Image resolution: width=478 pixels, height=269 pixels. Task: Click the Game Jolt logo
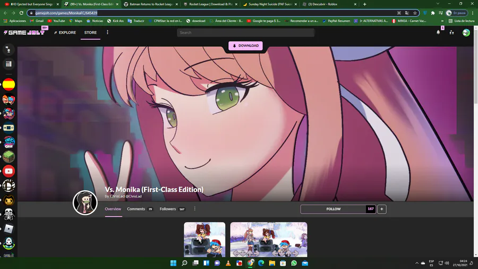point(24,32)
